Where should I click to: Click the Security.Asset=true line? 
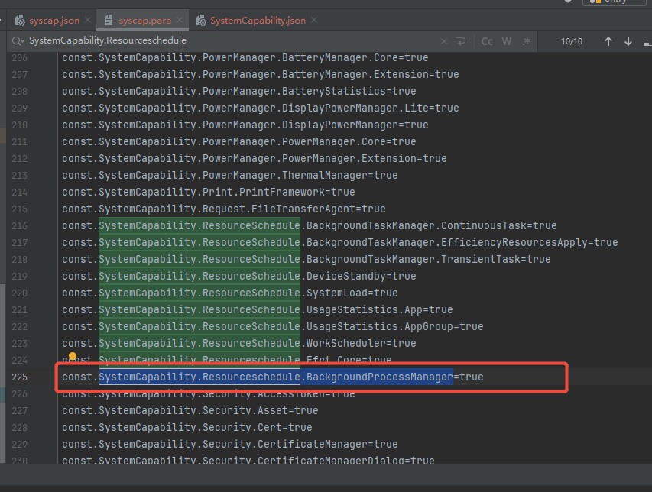190,410
